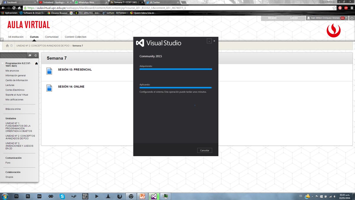Screen dimensions: 355x200
Task: Open Mis anuncios in sidebar
Action: [12, 71]
